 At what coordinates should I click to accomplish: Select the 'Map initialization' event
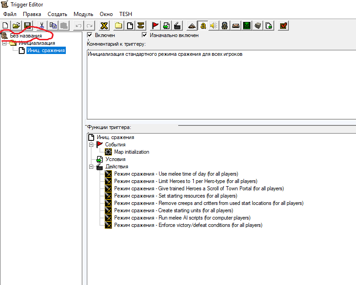pyautogui.click(x=132, y=152)
